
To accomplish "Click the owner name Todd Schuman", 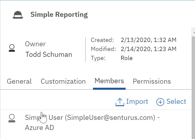I will click(x=49, y=54).
